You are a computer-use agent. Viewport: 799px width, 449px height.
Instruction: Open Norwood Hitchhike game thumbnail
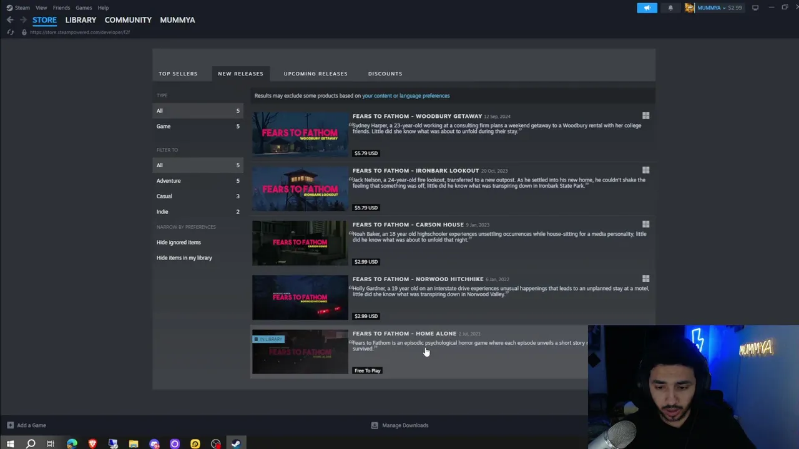click(300, 297)
